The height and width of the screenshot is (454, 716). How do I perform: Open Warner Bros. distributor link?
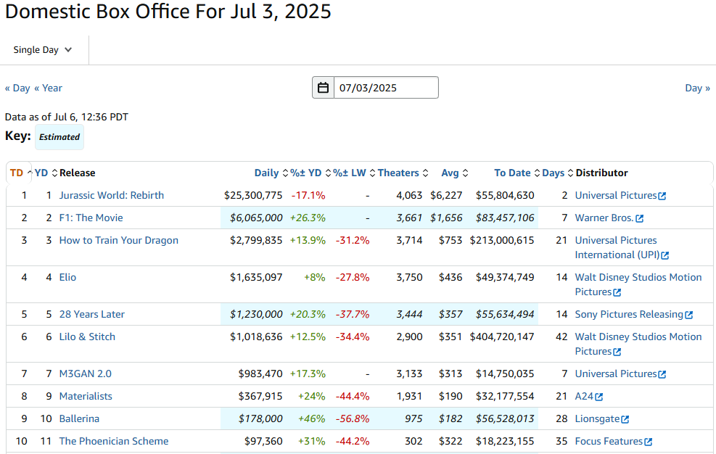tap(604, 218)
